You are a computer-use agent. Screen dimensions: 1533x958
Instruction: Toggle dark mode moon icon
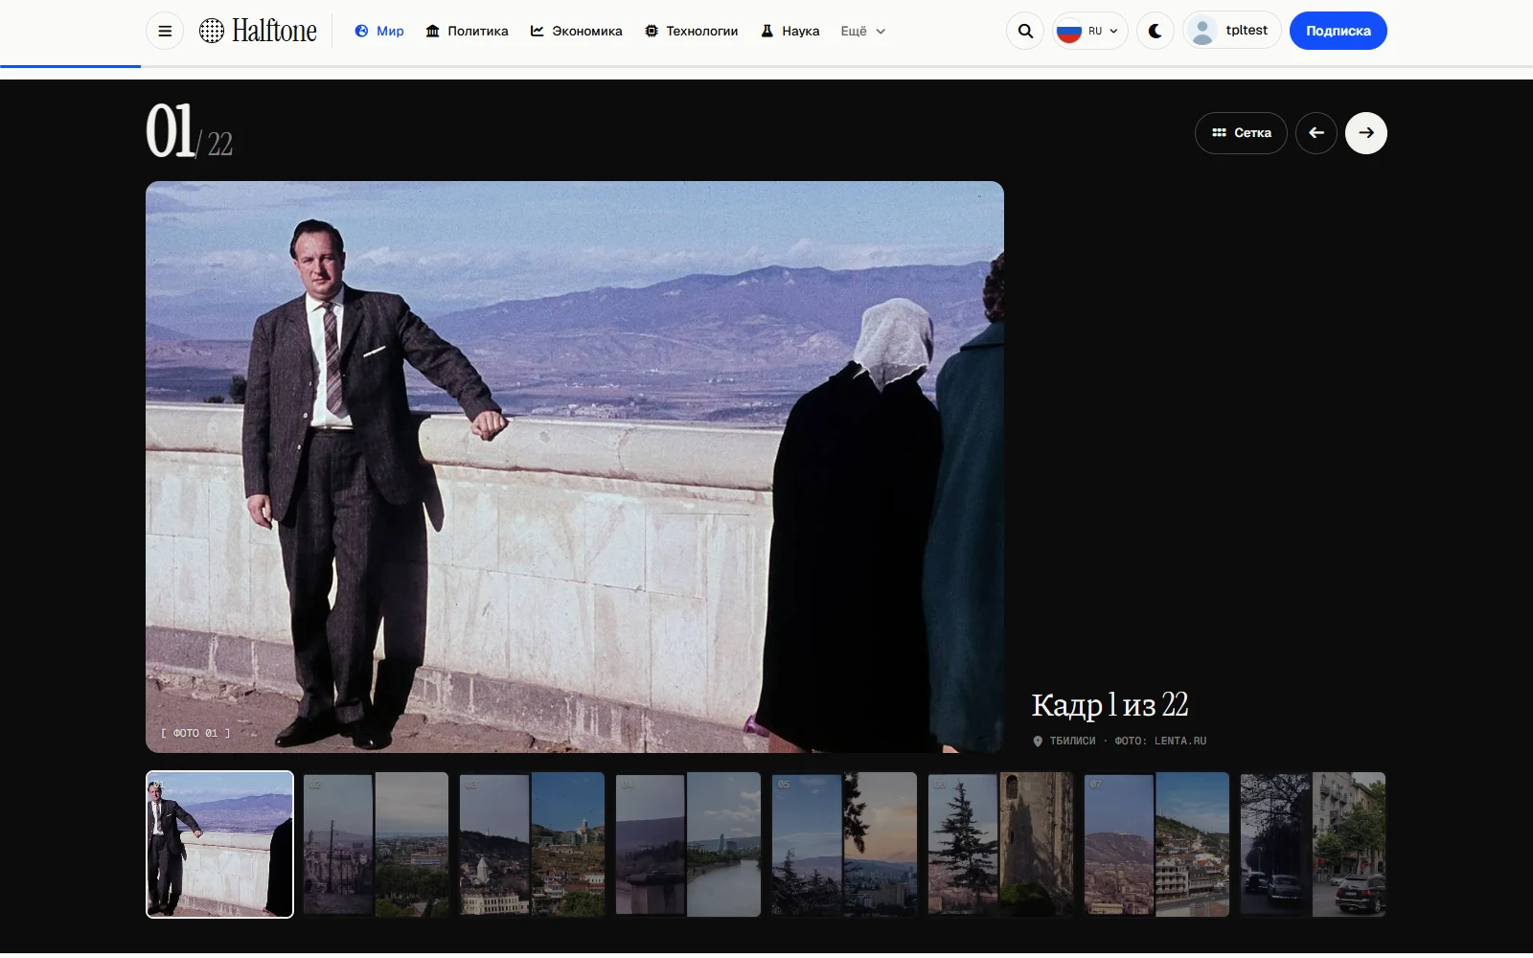pos(1155,31)
